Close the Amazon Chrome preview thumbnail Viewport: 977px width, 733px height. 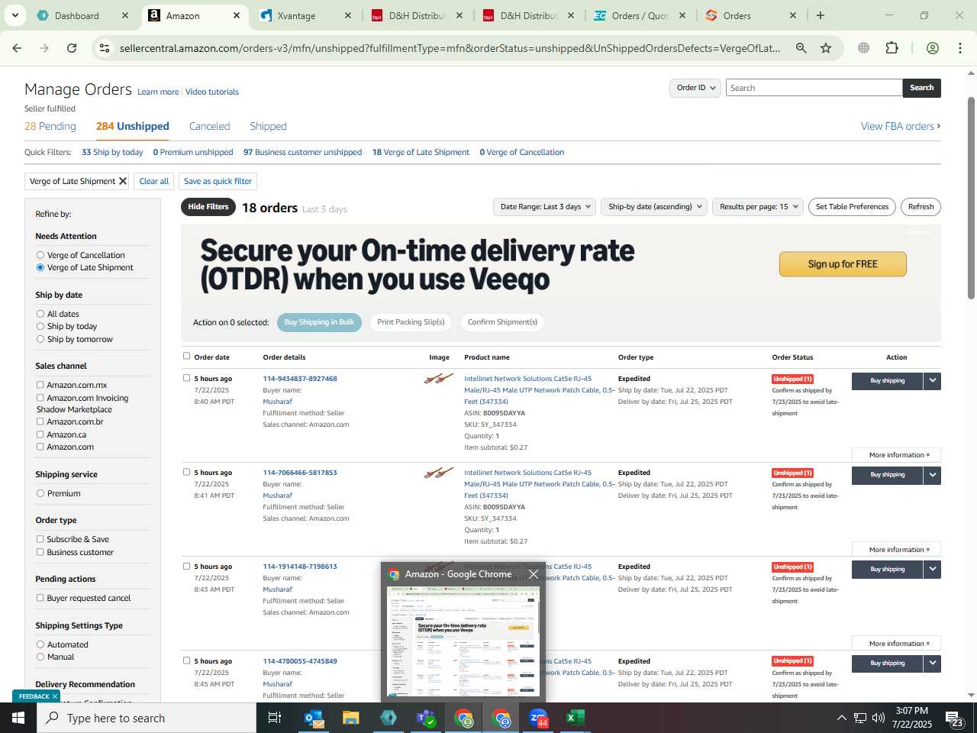pos(534,574)
